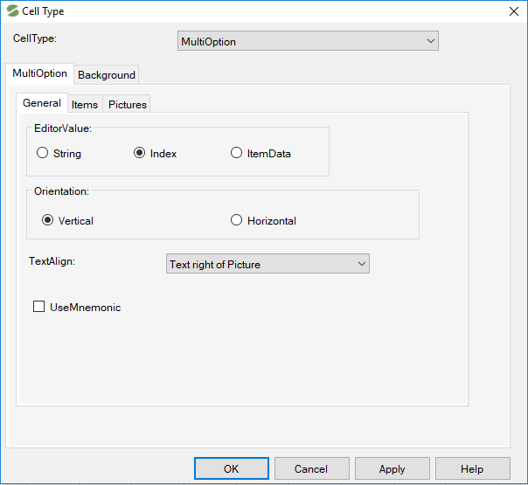Open Help for Cell Type

click(x=472, y=468)
